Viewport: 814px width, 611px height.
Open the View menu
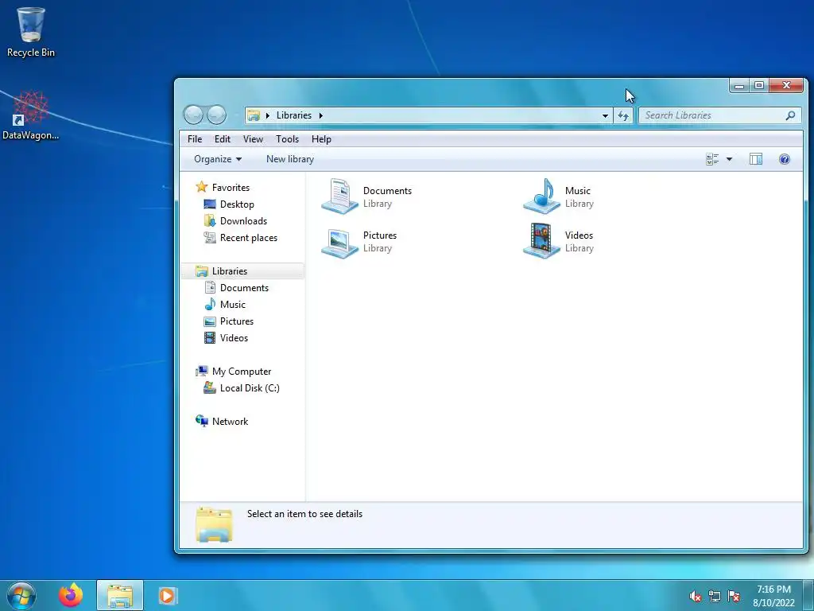point(253,139)
